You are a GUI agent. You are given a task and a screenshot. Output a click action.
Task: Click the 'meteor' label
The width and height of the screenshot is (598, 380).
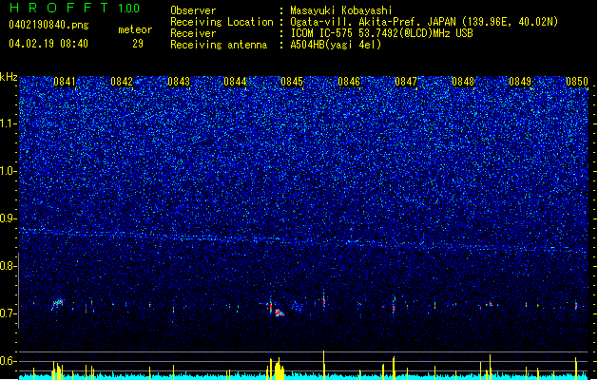coord(135,29)
